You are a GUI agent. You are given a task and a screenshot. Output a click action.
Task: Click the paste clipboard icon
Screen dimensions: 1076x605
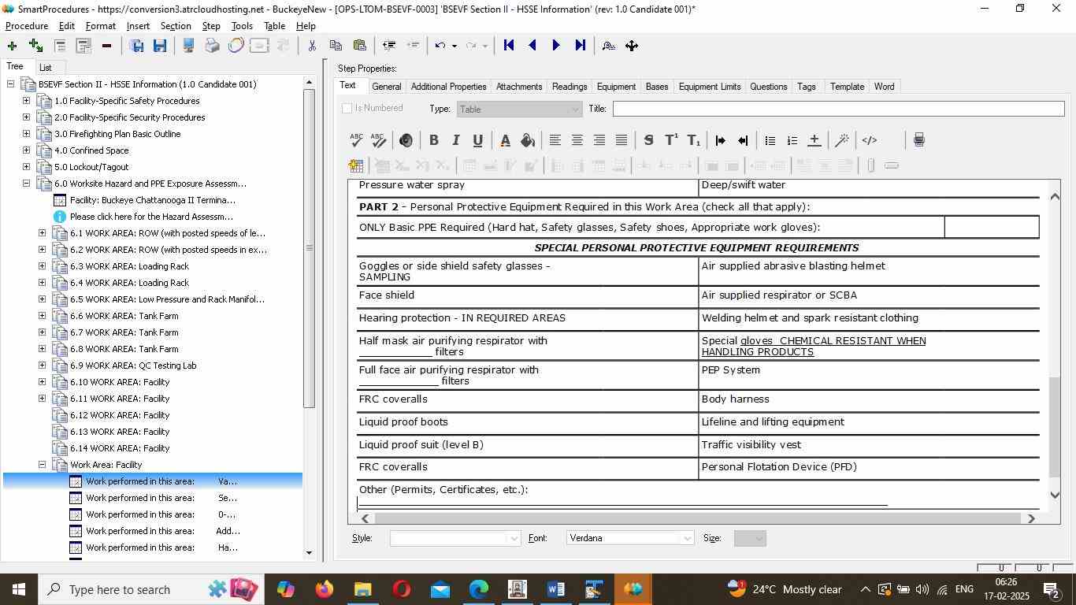click(x=360, y=46)
